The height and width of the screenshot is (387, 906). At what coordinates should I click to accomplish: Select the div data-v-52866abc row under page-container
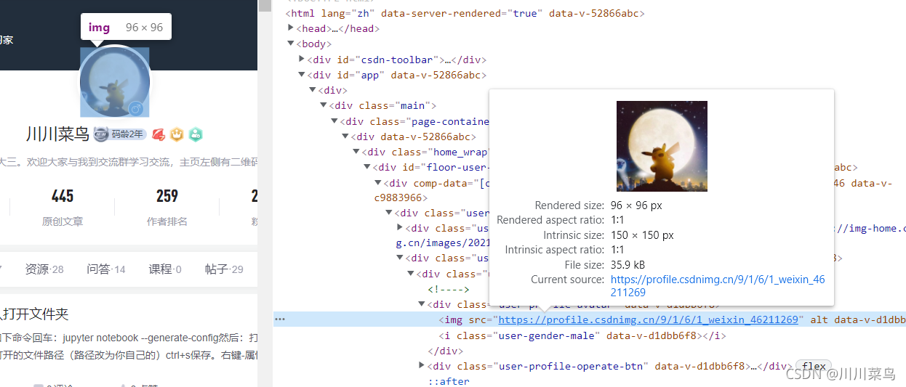point(414,137)
